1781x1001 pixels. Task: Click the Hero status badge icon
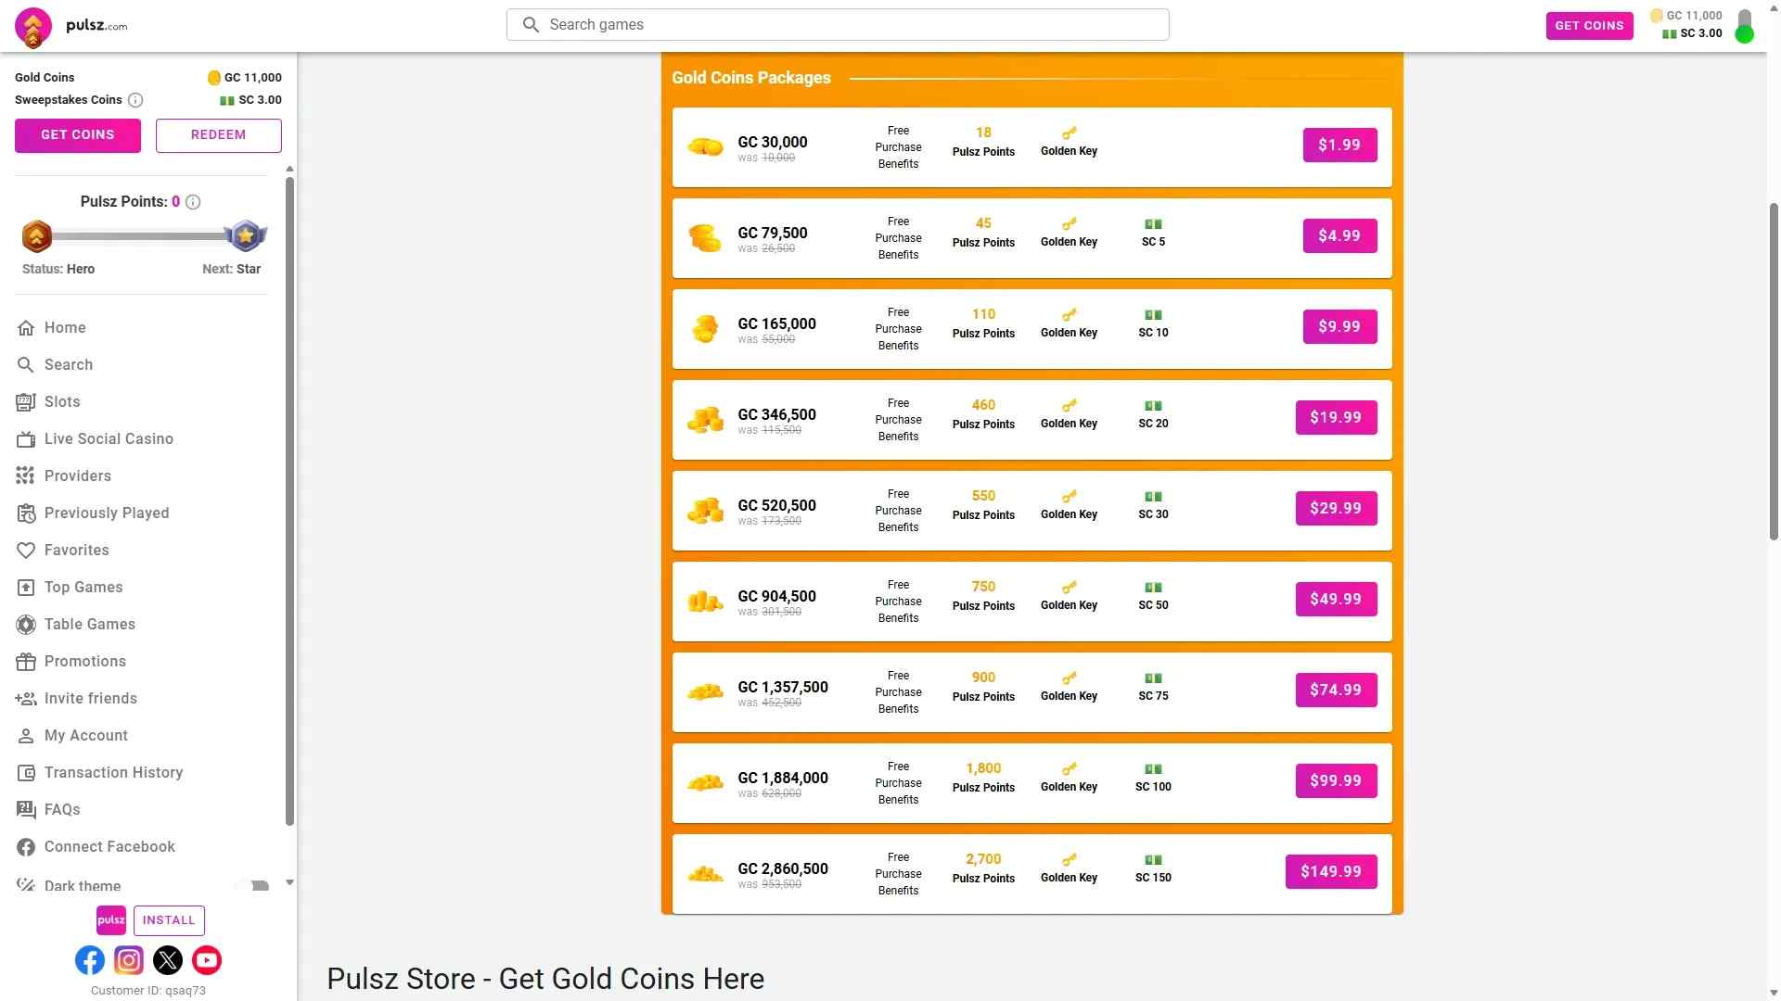click(36, 236)
